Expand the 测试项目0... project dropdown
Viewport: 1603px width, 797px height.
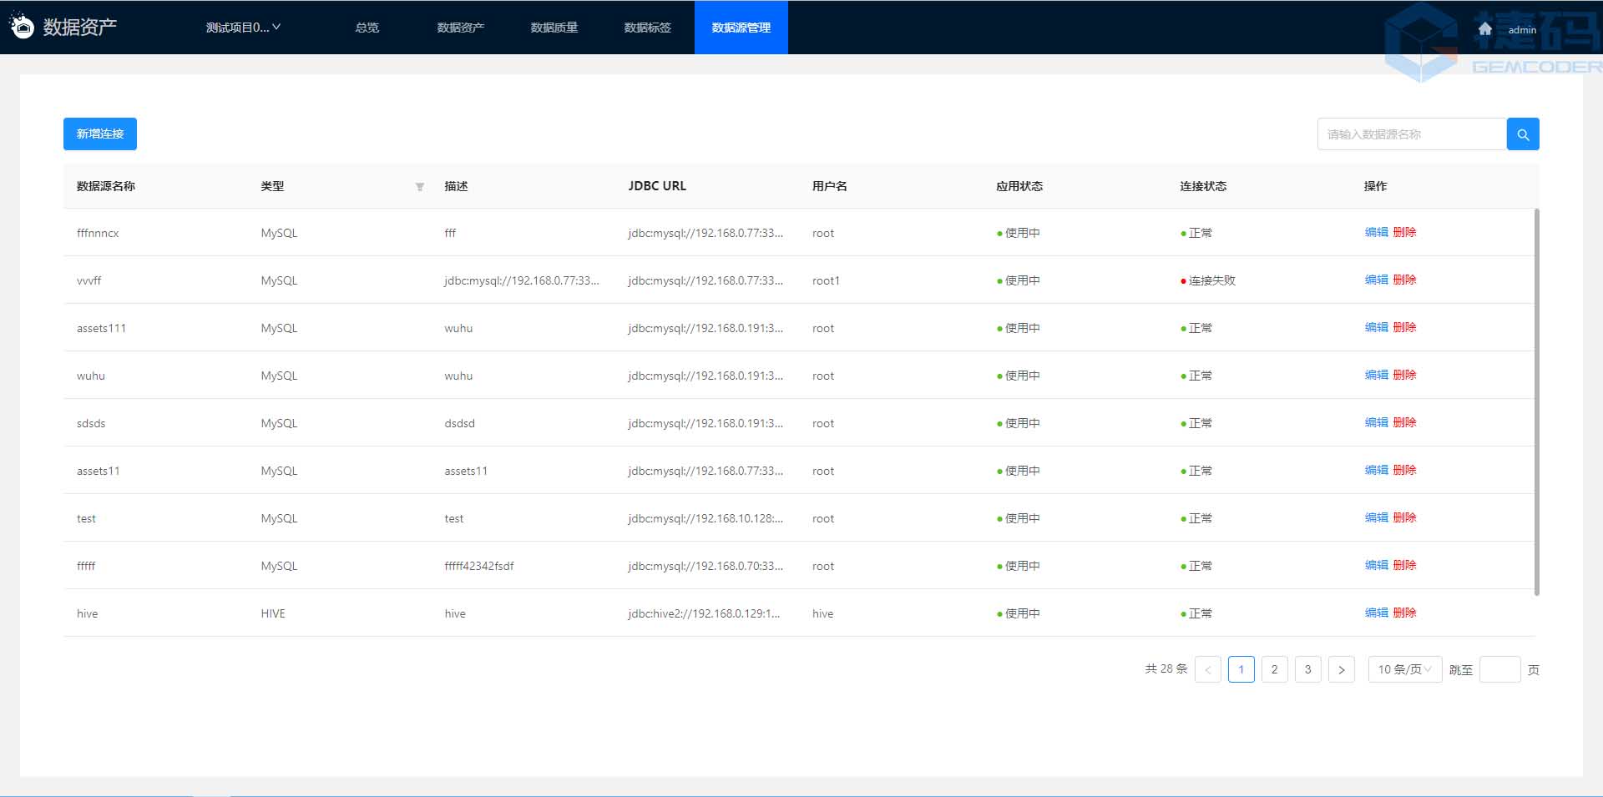[x=243, y=28]
